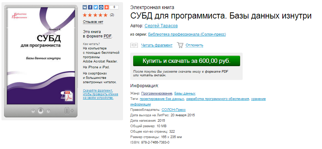Click 'Общее кол-во страниц: 322' text
The width and height of the screenshot is (322, 149).
[x=152, y=131]
